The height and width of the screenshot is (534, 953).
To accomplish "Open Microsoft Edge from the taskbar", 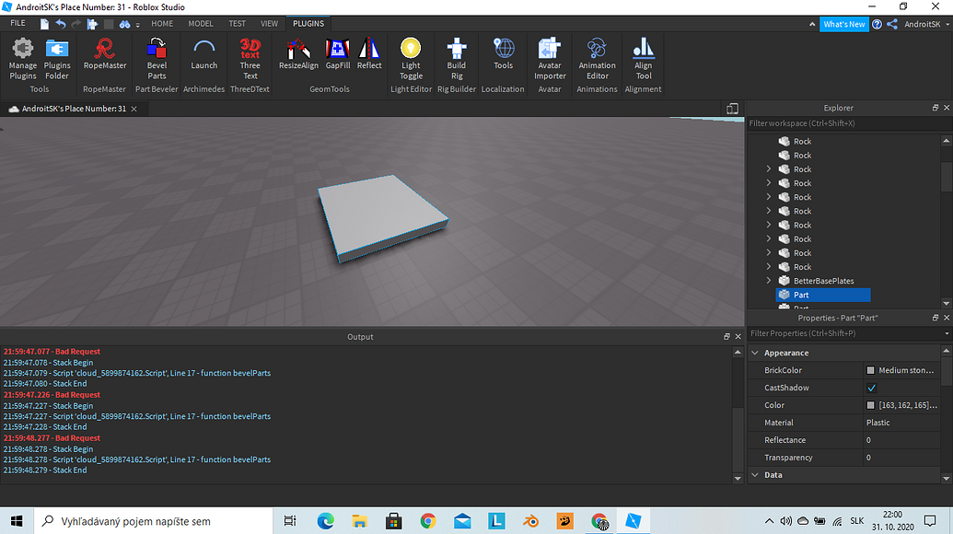I will coord(325,521).
